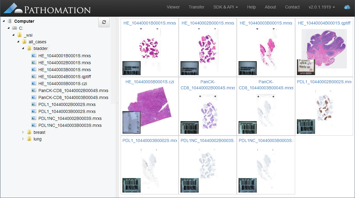Screen dimensions: 355x198
Task: Go to the Transfer page
Action: (x=196, y=7)
